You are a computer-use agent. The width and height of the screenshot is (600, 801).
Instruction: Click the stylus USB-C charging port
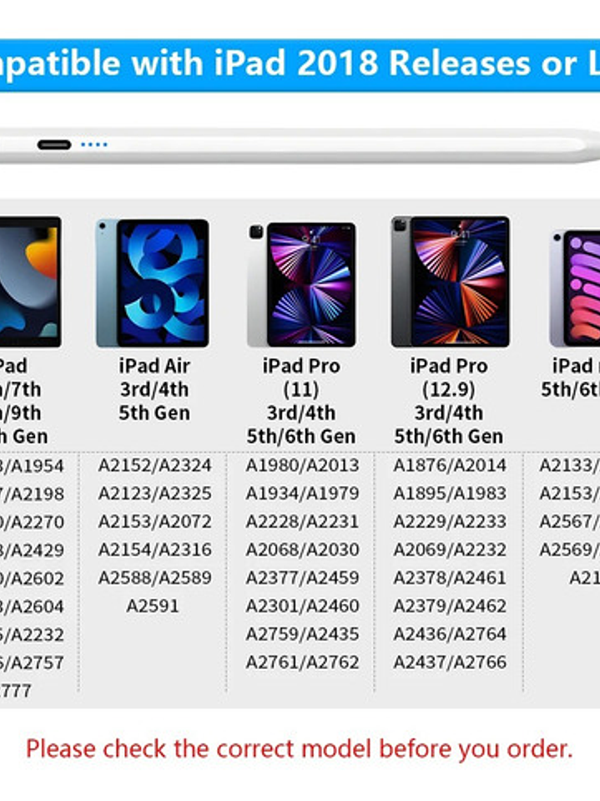click(54, 145)
